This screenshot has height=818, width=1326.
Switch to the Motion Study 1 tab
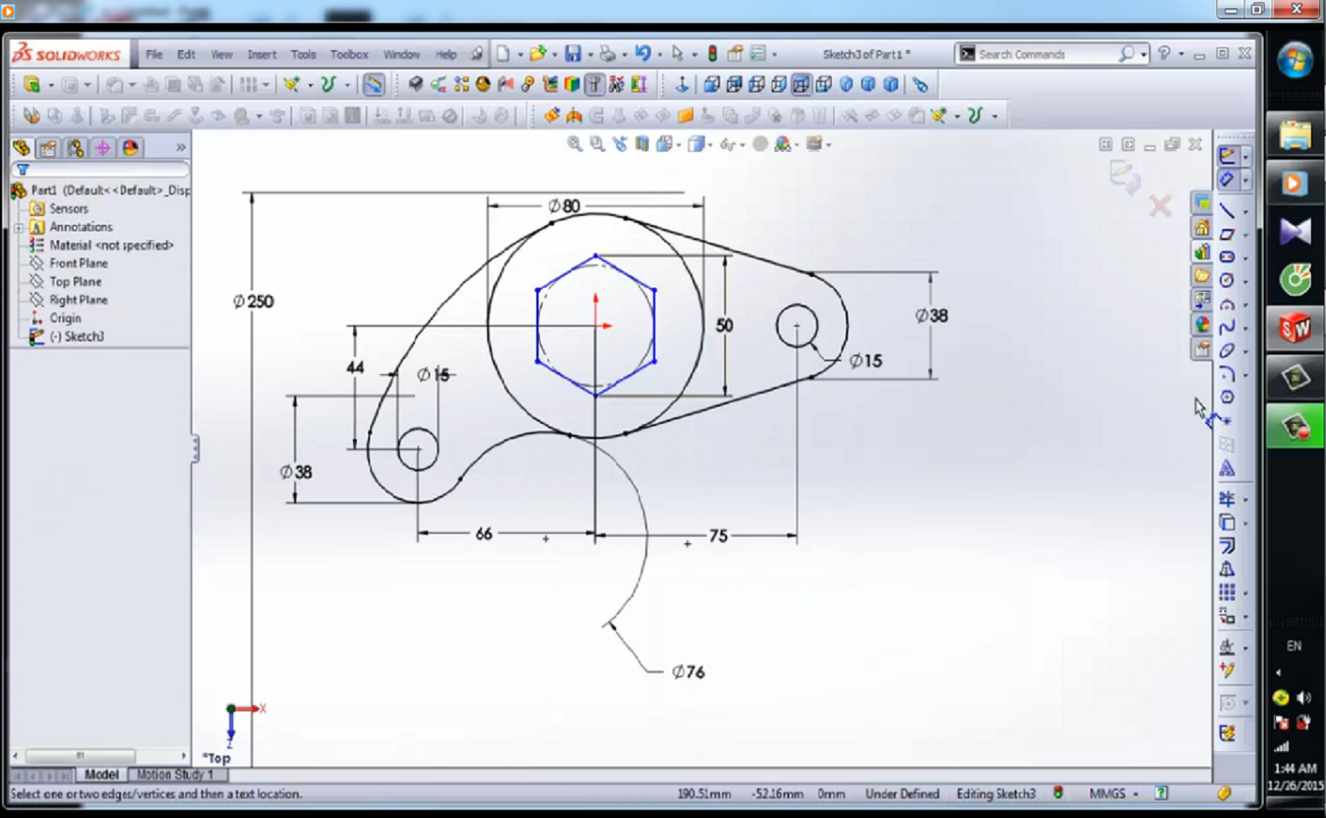pyautogui.click(x=174, y=775)
